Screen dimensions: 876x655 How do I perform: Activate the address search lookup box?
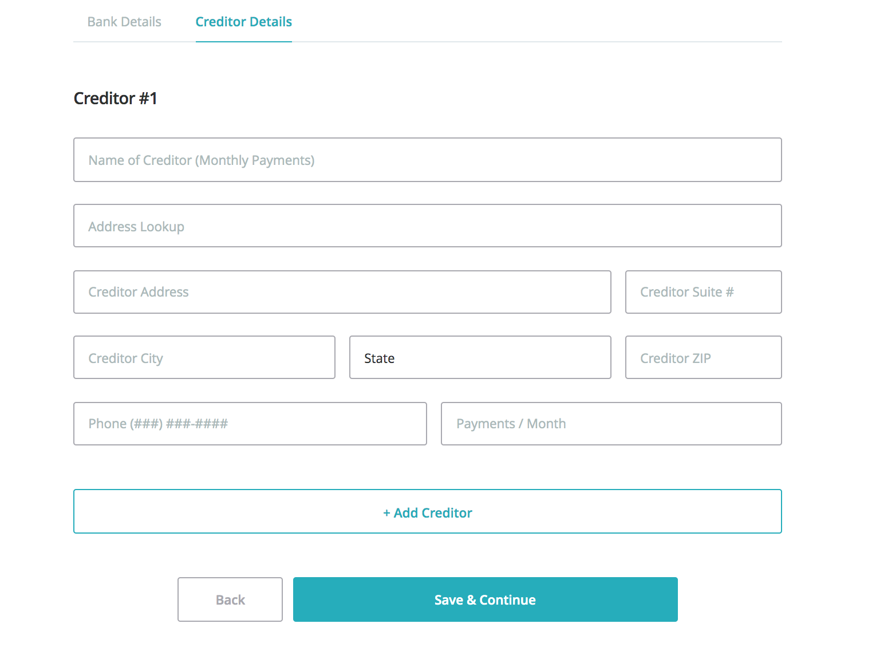(x=427, y=226)
